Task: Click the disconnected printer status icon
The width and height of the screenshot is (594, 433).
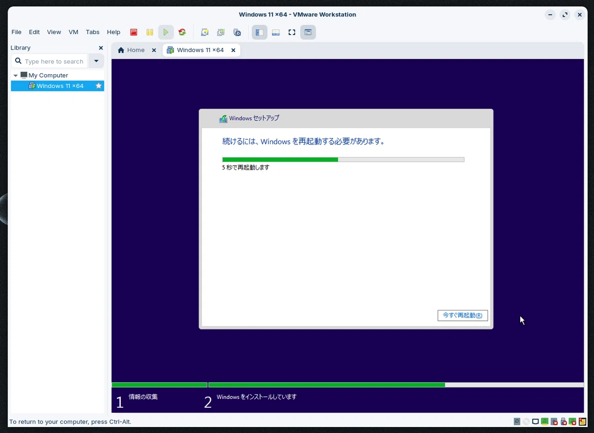Action: pos(554,422)
